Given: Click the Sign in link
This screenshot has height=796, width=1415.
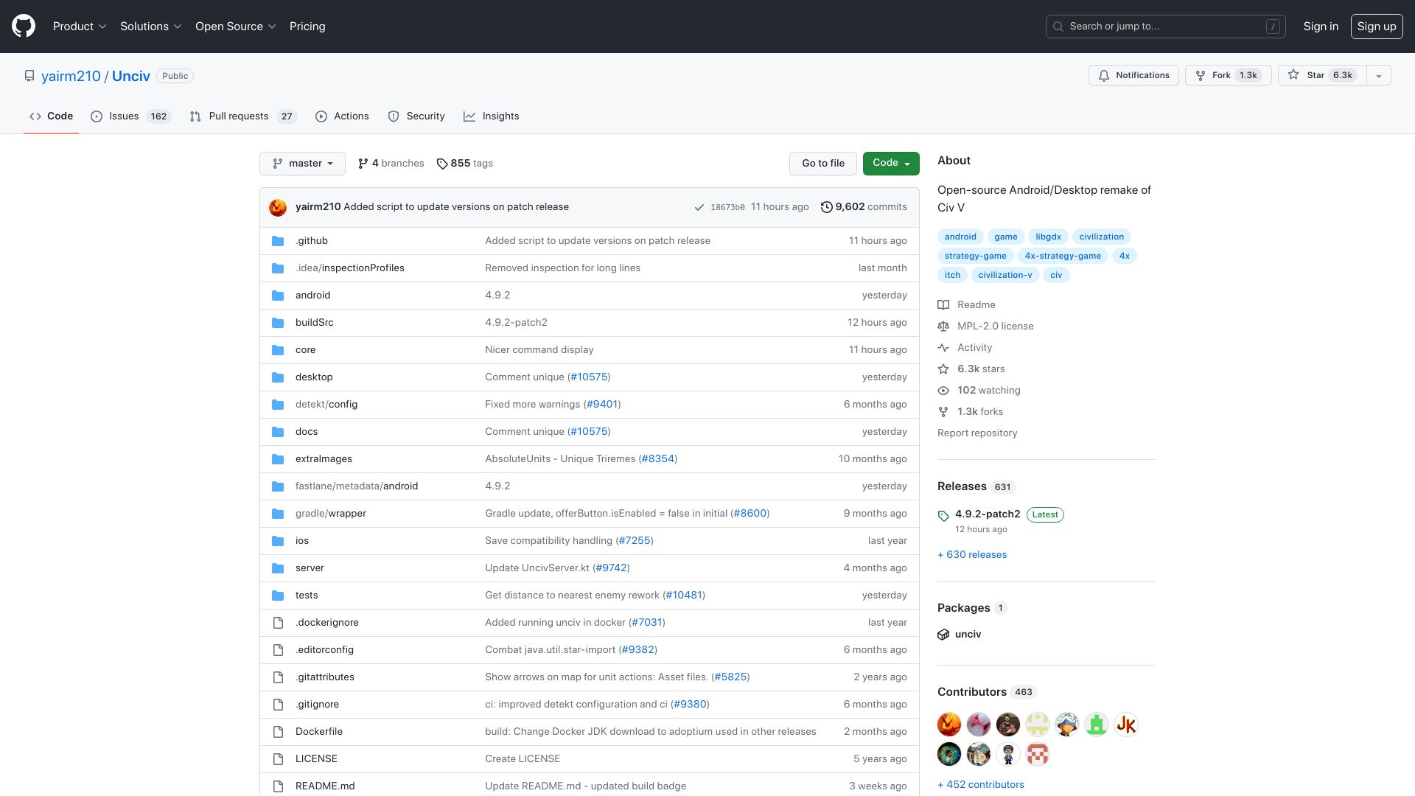Looking at the screenshot, I should point(1321,27).
